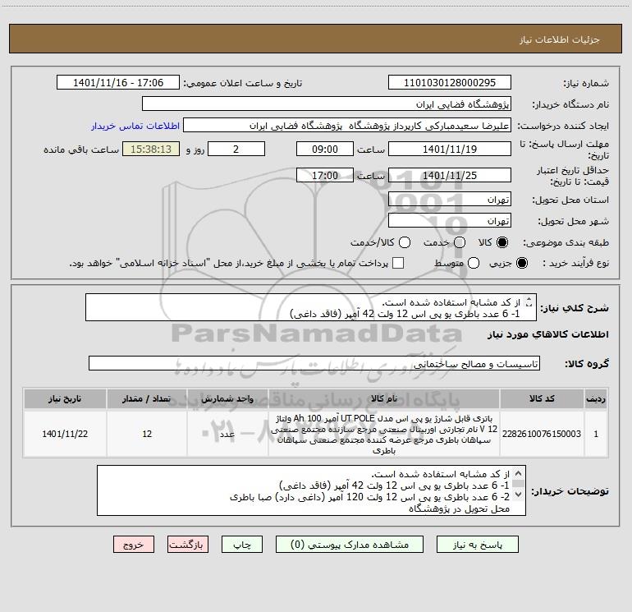Image resolution: width=632 pixels, height=612 pixels.
Task: Click the ردیف column header
Action: pos(596,399)
